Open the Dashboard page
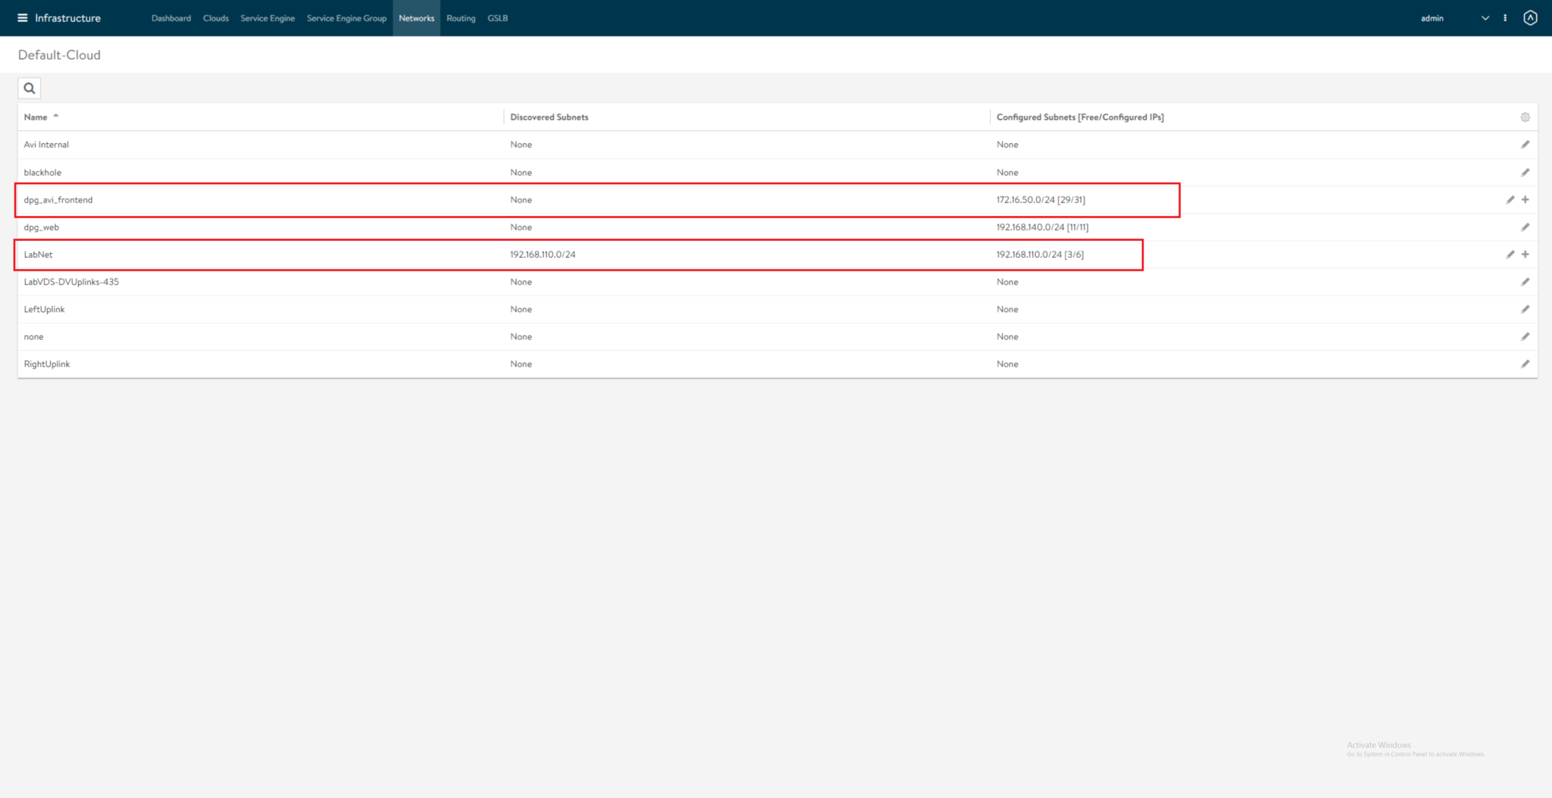 [x=171, y=18]
